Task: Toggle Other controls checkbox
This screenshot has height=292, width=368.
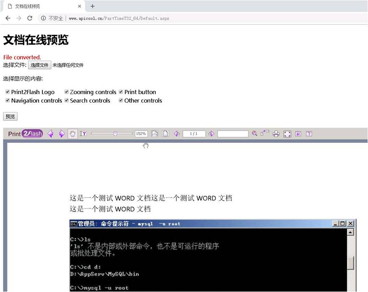Action: point(121,100)
